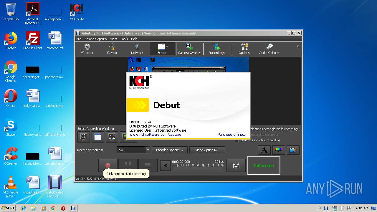The height and width of the screenshot is (212, 377).
Task: Open the Windows Start menu
Action: [x=8, y=208]
